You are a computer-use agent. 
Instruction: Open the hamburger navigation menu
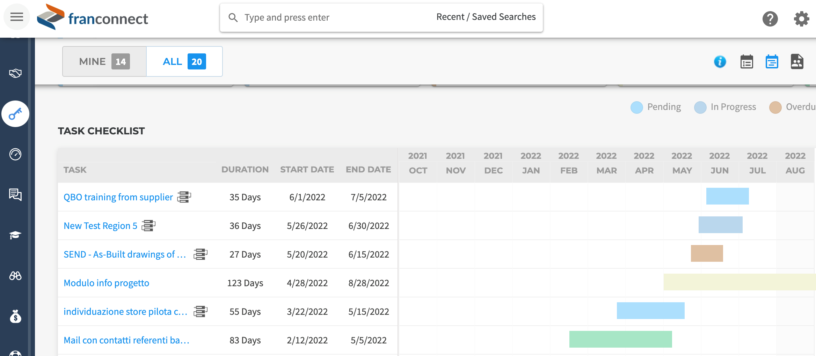(x=16, y=17)
